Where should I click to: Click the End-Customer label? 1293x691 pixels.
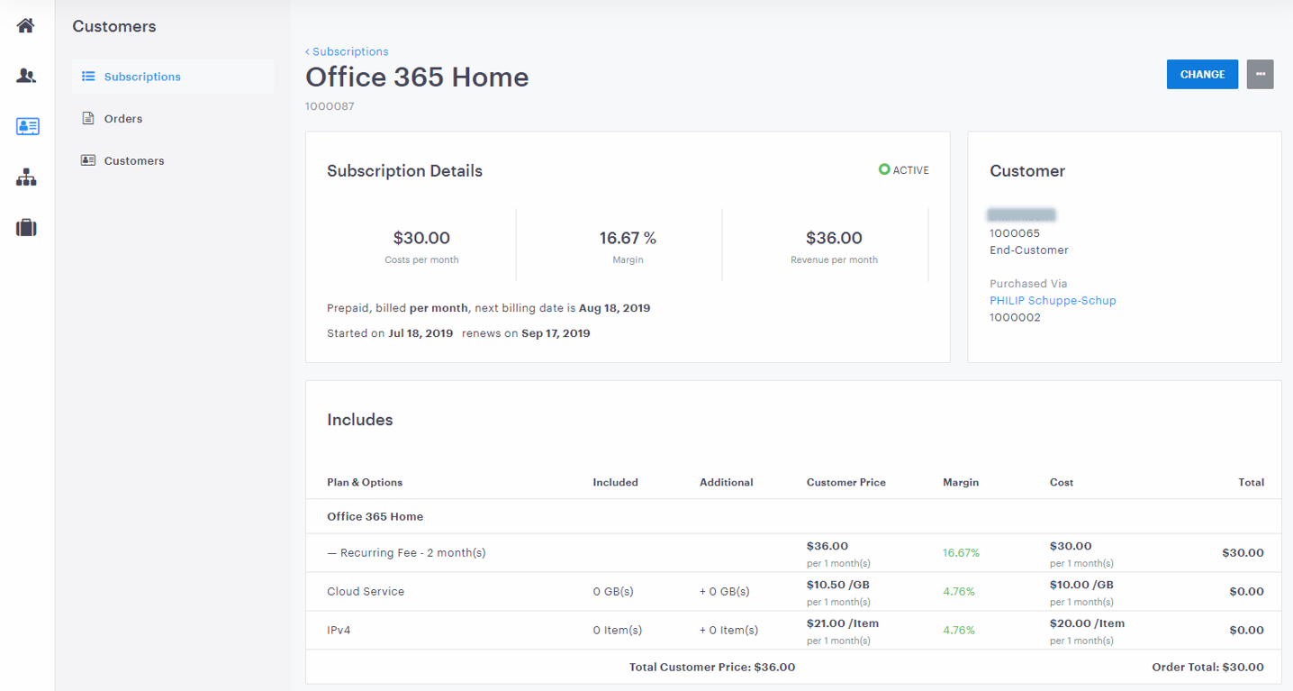pos(1029,250)
